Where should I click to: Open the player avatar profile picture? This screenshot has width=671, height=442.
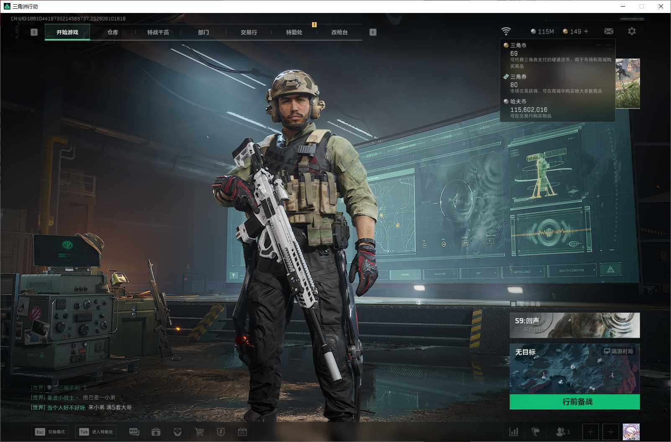tap(631, 432)
